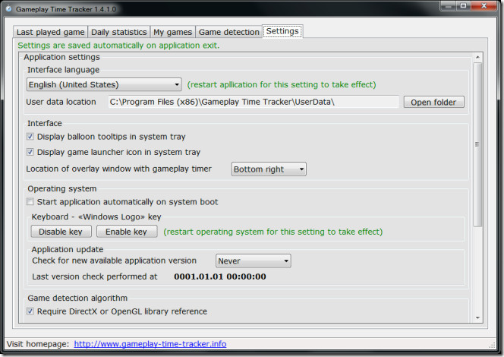Click the User data location path field
Image resolution: width=504 pixels, height=357 pixels.
(x=254, y=102)
